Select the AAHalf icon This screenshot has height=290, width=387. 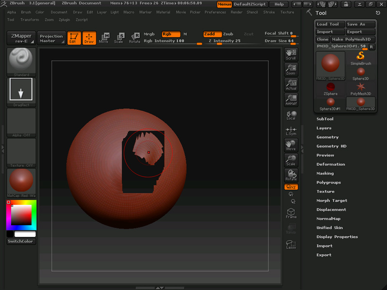click(291, 100)
